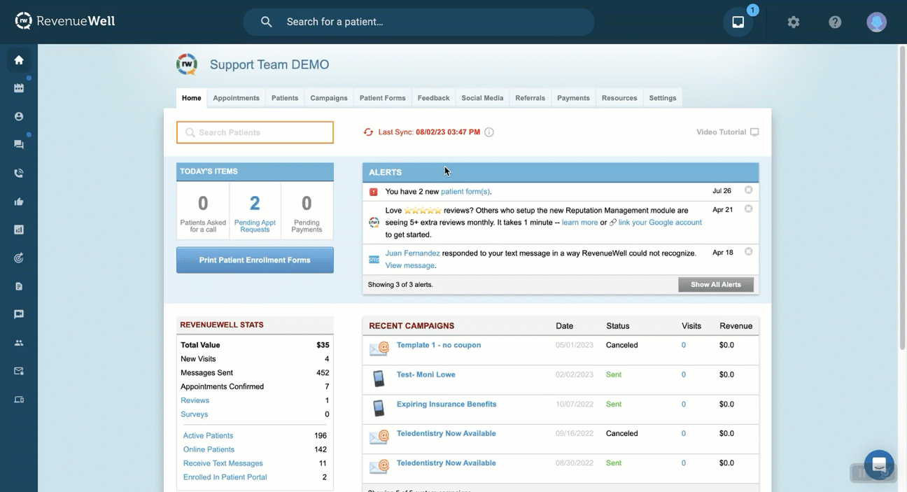Click the Last Sync refresh icon
Screen dimensions: 907x492
coord(368,132)
